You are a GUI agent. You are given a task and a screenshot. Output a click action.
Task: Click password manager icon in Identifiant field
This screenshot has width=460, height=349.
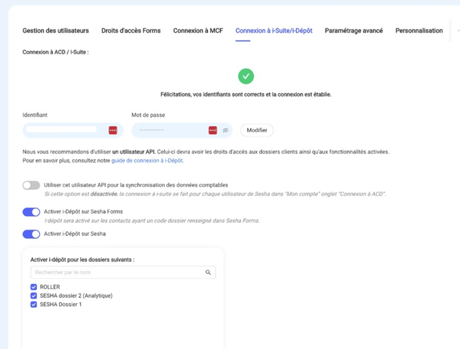click(113, 130)
